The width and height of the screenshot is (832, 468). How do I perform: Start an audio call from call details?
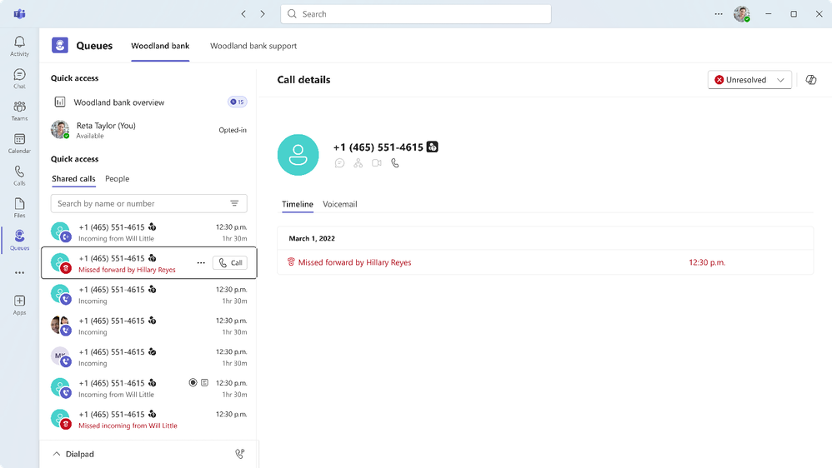pos(395,163)
